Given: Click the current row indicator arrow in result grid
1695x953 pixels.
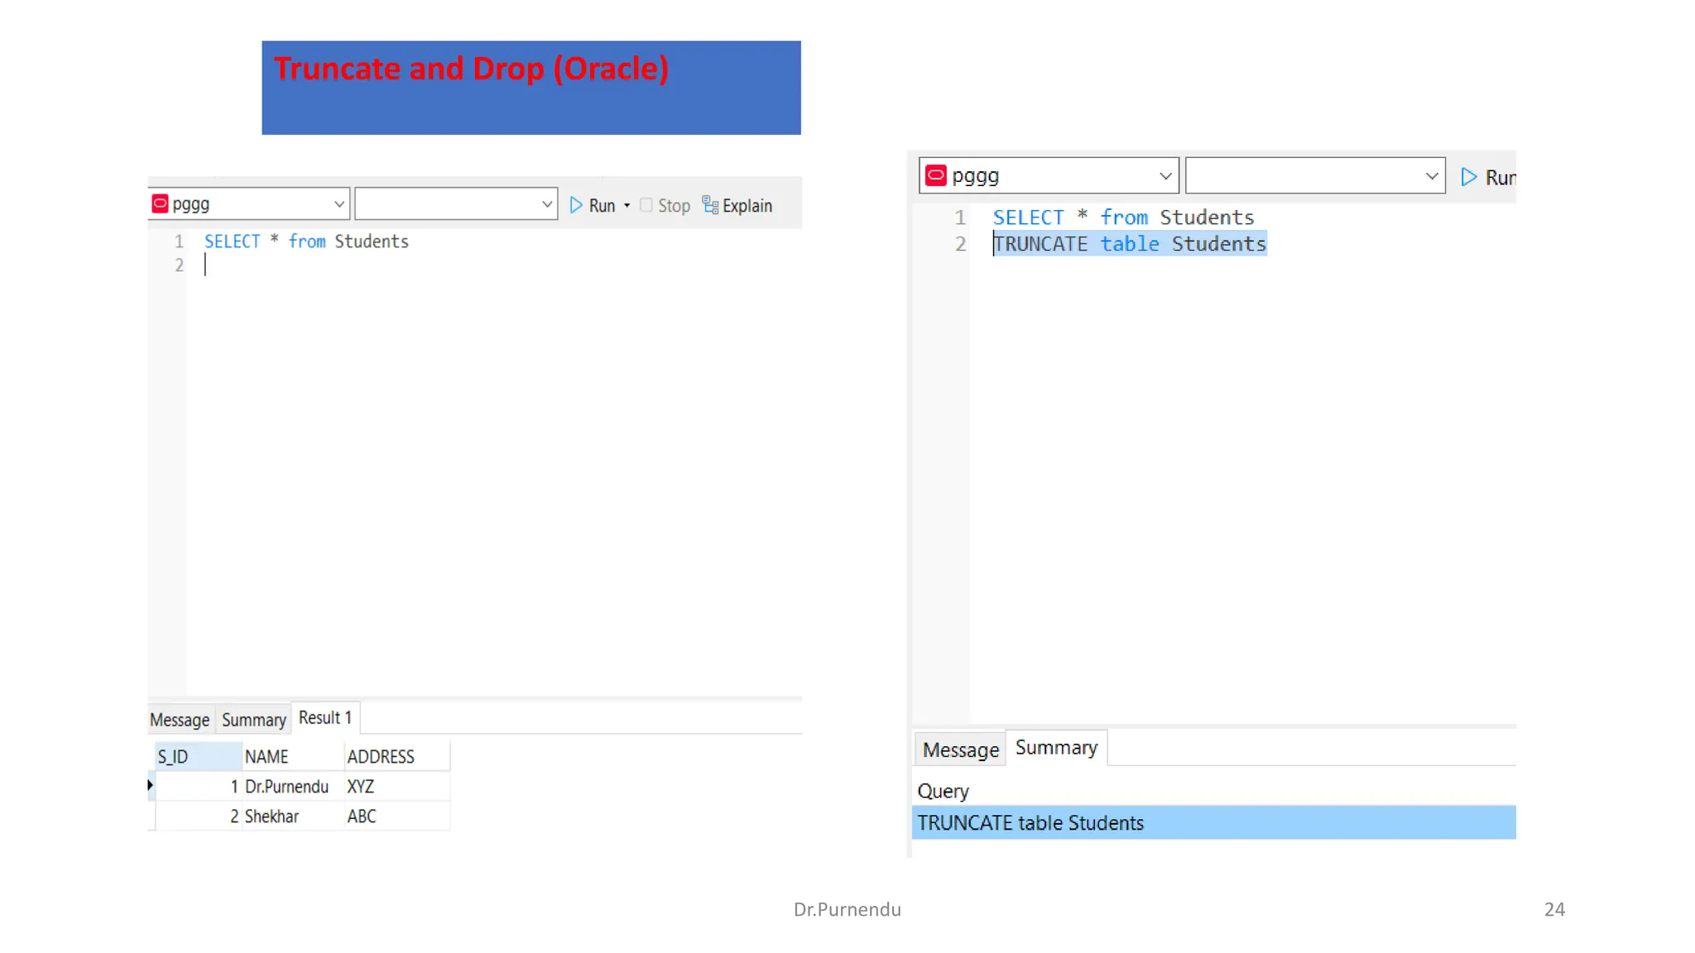Looking at the screenshot, I should 150,785.
